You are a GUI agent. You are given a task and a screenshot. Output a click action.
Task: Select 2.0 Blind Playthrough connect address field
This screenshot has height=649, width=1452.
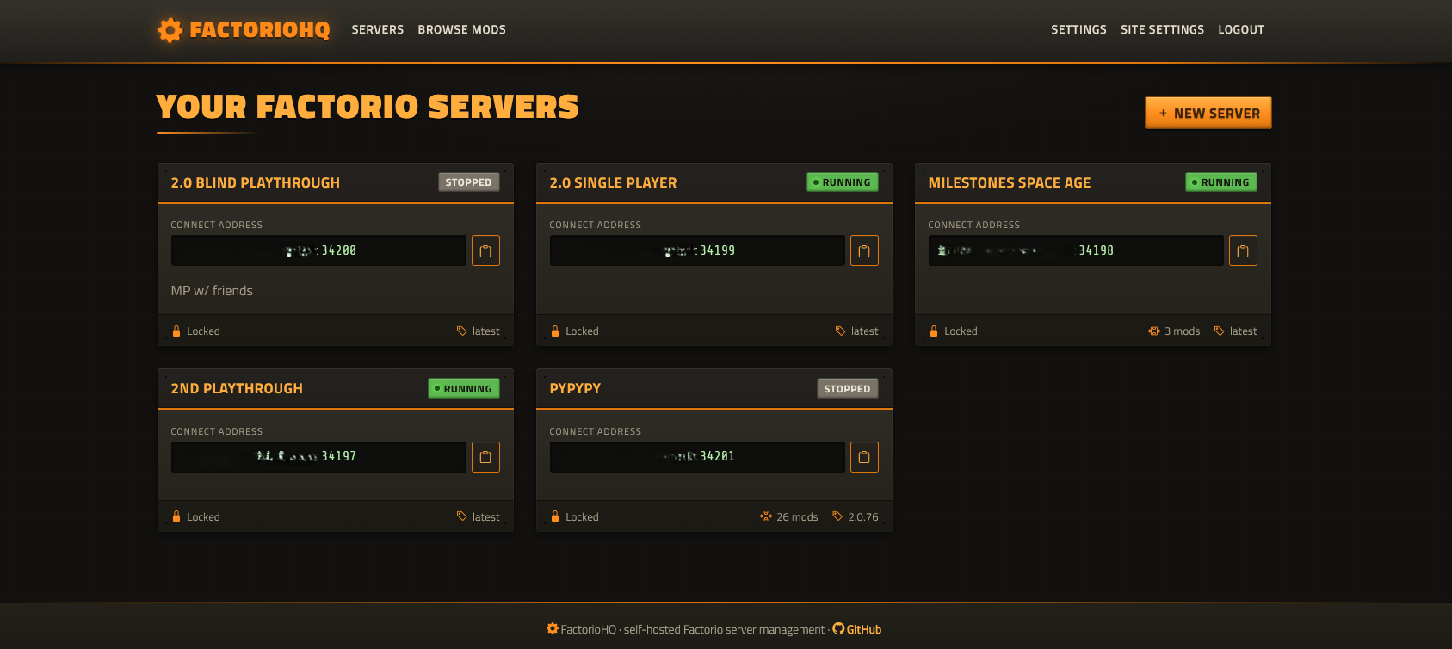(318, 250)
